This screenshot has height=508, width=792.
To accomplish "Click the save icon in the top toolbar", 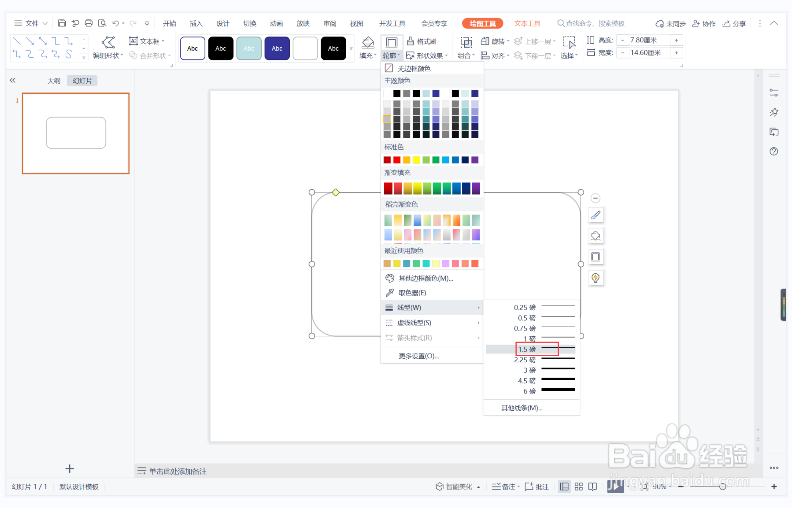I will click(62, 23).
